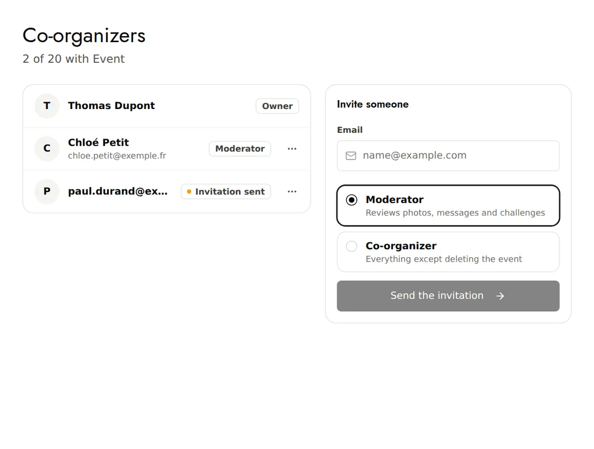Click the Owner badge next to Thomas Dupont
Viewport: 594px width, 449px height.
(277, 106)
